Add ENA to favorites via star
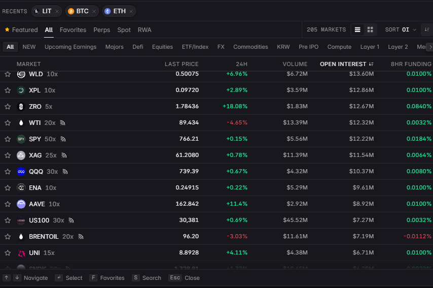 [x=8, y=188]
